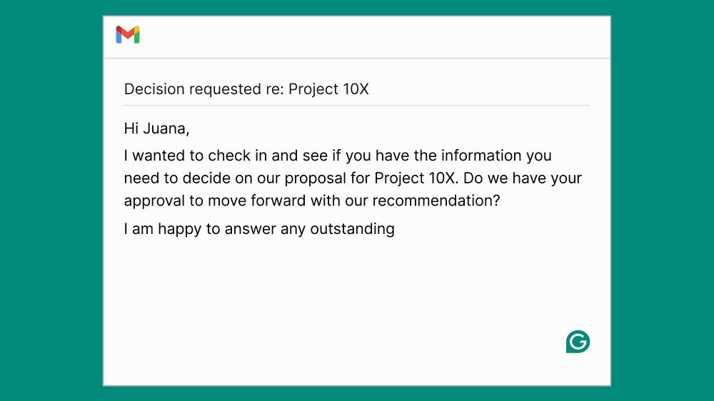Click the word "Decision" in the subject

click(x=154, y=89)
